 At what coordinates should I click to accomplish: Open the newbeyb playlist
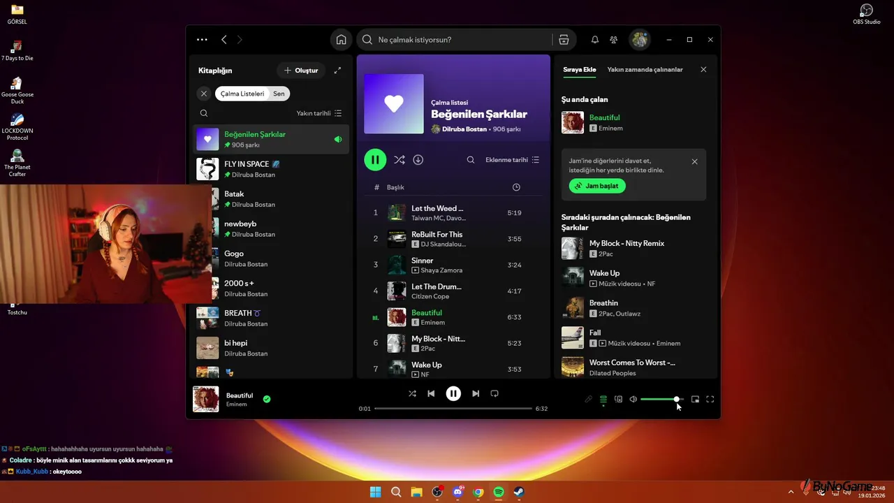point(271,228)
